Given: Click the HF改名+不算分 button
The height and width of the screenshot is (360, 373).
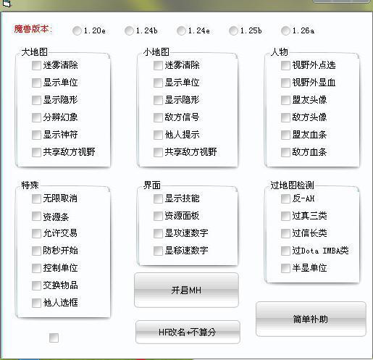Looking at the screenshot, I should coord(188,332).
